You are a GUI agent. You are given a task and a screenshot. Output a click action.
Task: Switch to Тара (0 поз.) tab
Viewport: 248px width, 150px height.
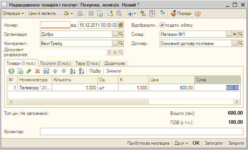pos(88,63)
